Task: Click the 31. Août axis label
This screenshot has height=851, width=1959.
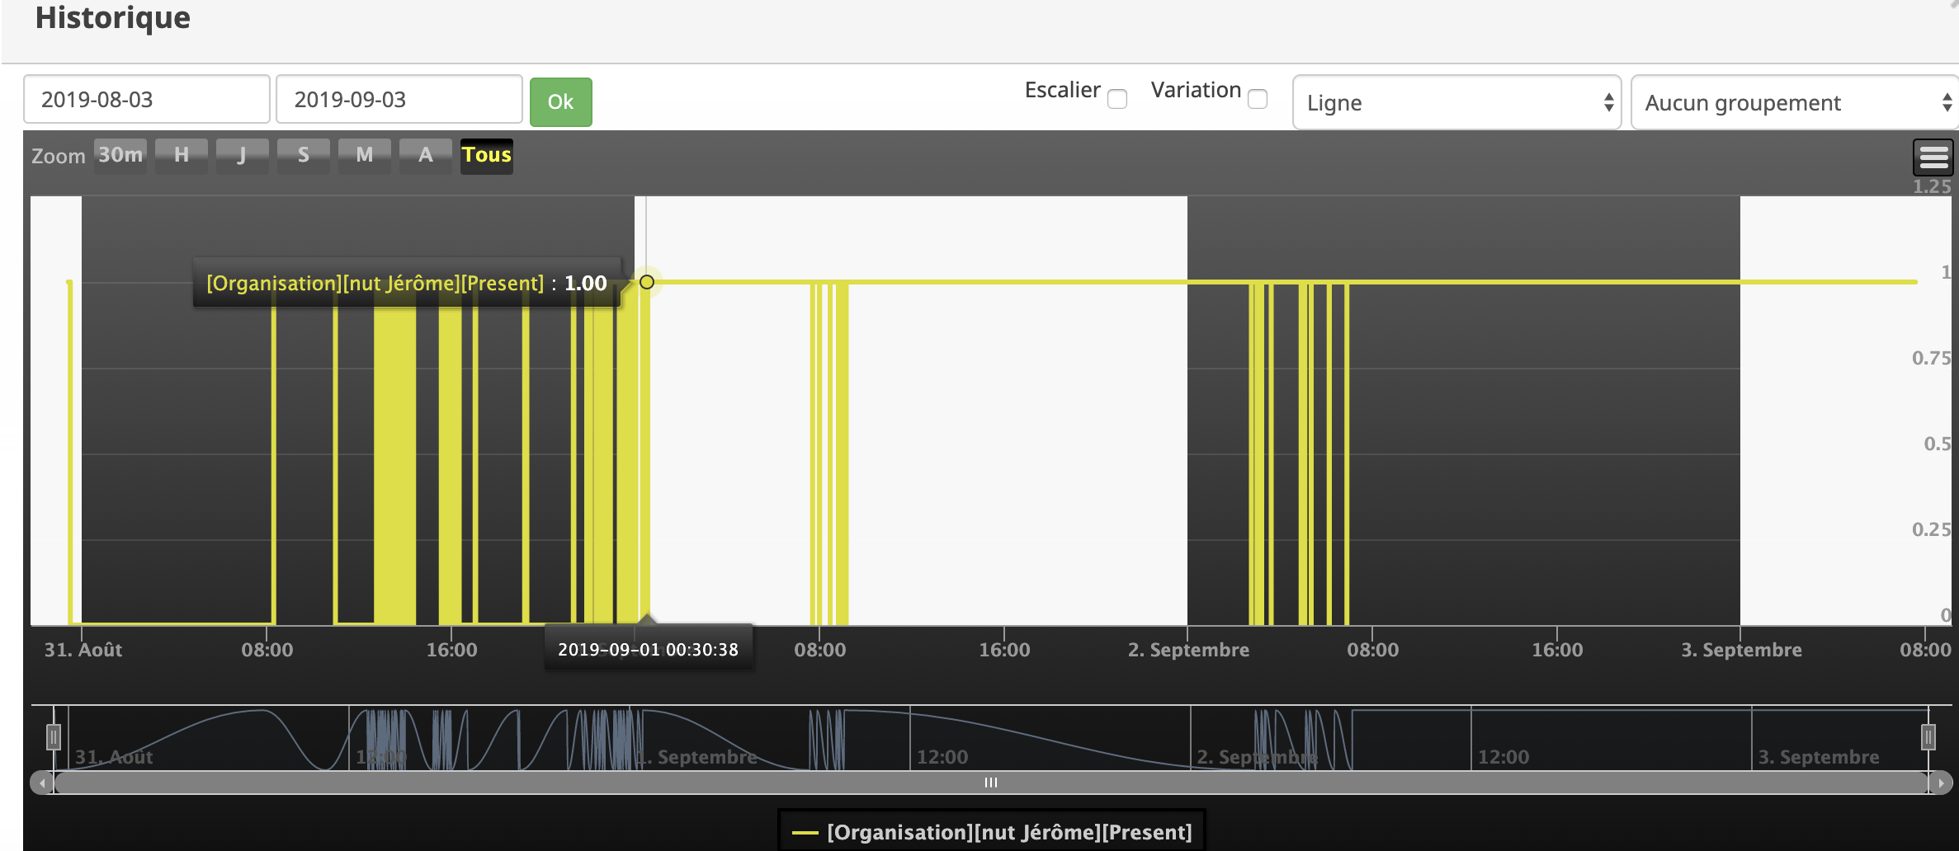Action: point(83,650)
